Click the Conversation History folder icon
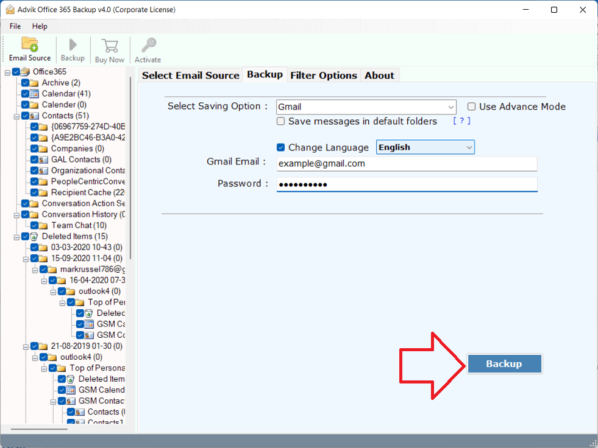598x448 pixels. 34,214
